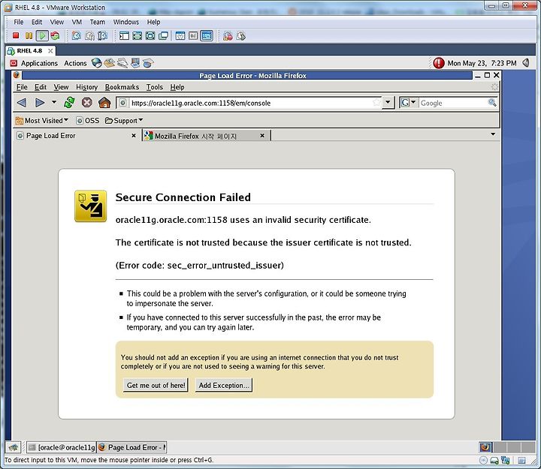The image size is (541, 469).
Task: Open the Google search engine selector
Action: pos(409,102)
